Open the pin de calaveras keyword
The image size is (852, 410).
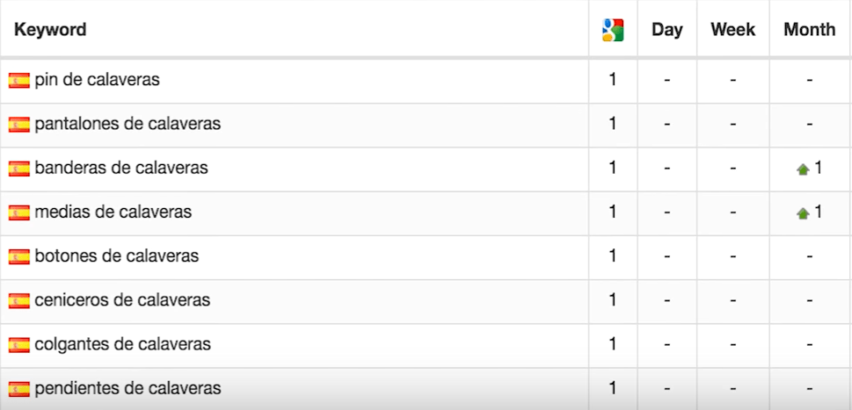click(x=97, y=80)
